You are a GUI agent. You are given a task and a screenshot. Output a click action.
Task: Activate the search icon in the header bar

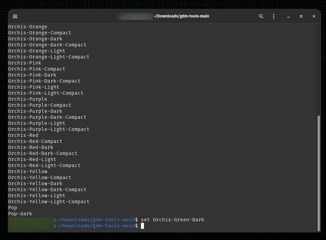point(261,16)
